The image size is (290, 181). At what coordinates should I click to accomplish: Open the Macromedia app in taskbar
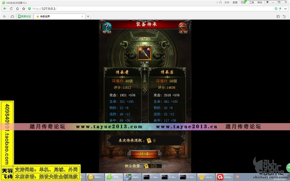pos(95,177)
